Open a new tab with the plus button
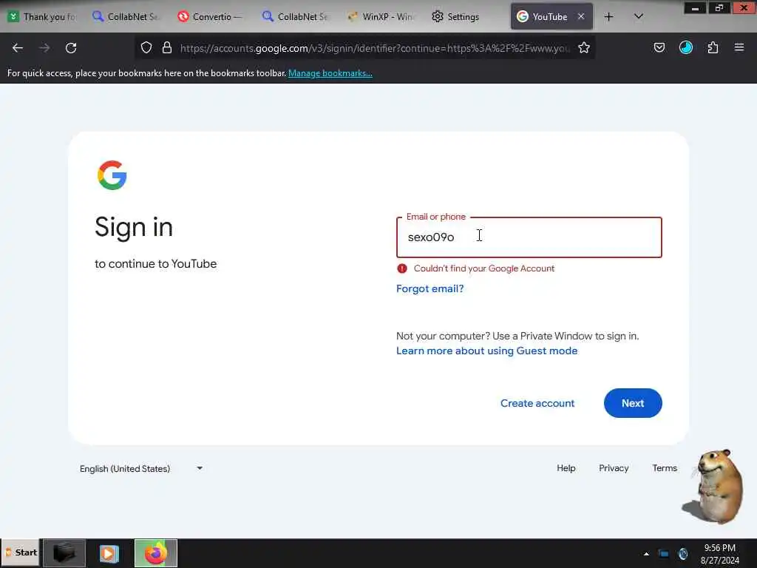This screenshot has height=568, width=757. coord(609,17)
